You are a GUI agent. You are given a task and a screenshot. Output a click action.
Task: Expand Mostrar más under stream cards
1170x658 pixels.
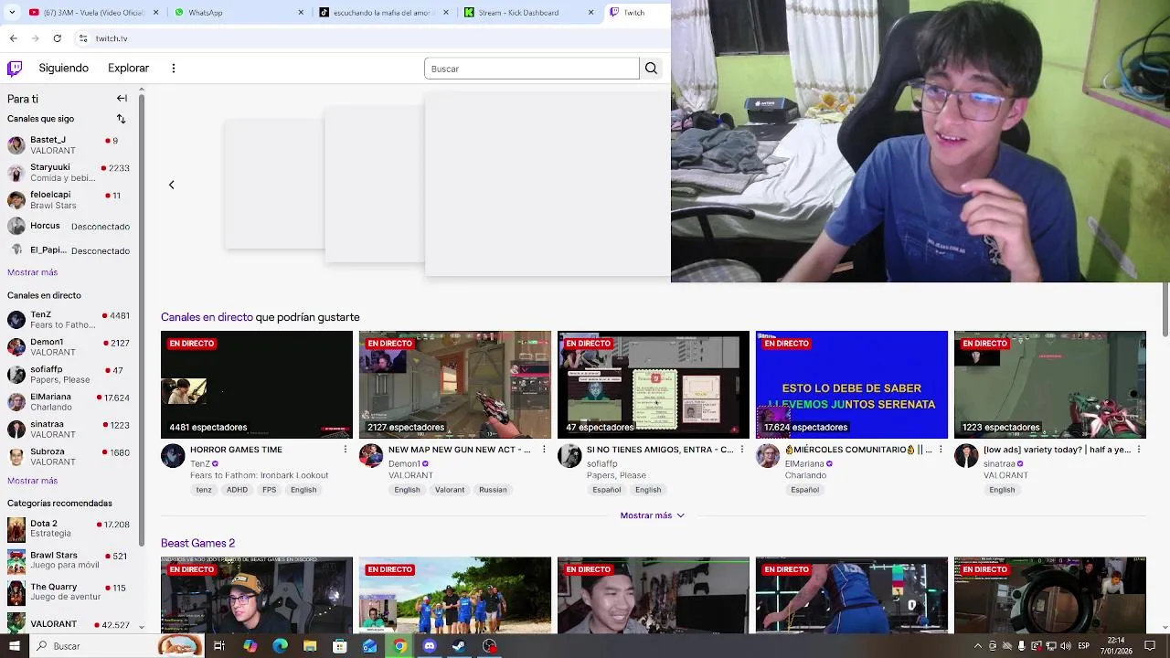[652, 515]
